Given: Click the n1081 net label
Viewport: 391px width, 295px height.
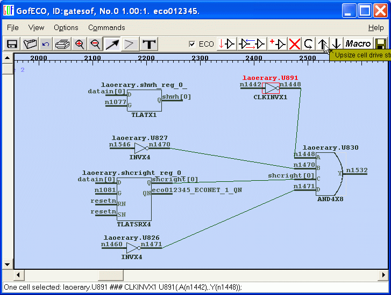Looking at the screenshot, I should tap(105, 190).
